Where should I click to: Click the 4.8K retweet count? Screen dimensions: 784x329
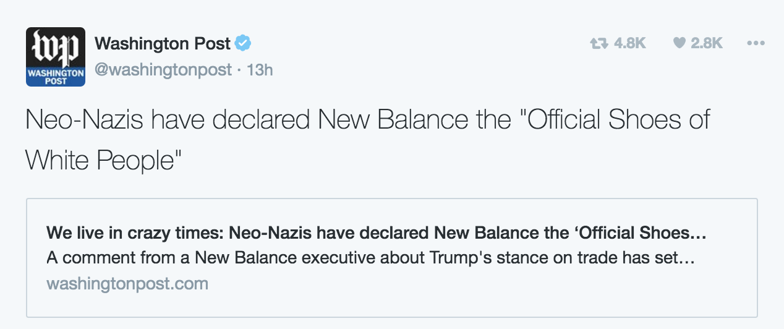630,43
